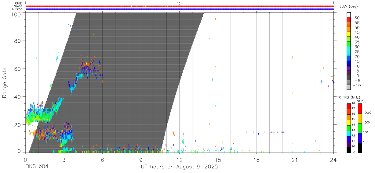Click the 80 tick on the Range Gate axis
Screen dimensions: 375x173
click(17, 41)
